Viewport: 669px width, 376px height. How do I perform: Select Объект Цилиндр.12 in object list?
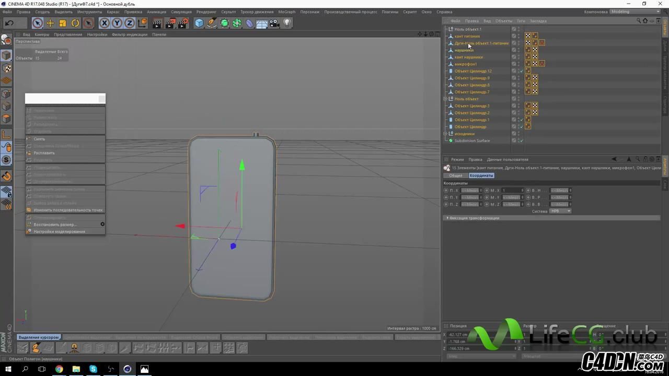(473, 71)
